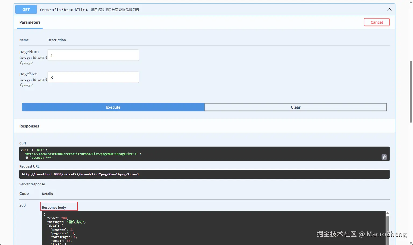This screenshot has height=245, width=413.
Task: Click the "Name" column header
Action: (x=24, y=40)
